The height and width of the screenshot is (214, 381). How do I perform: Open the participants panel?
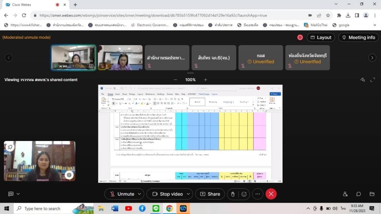[345, 194]
